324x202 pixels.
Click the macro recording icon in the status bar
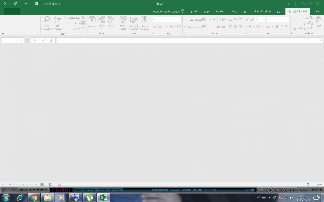pyautogui.click(x=308, y=184)
